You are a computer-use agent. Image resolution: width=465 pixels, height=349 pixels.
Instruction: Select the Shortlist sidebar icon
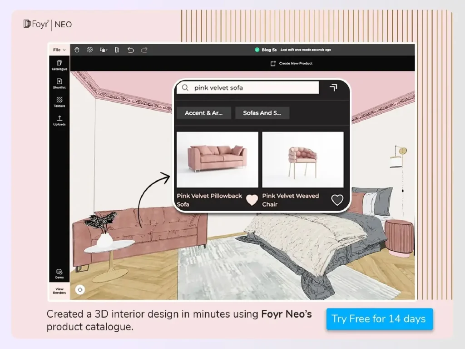click(x=59, y=84)
